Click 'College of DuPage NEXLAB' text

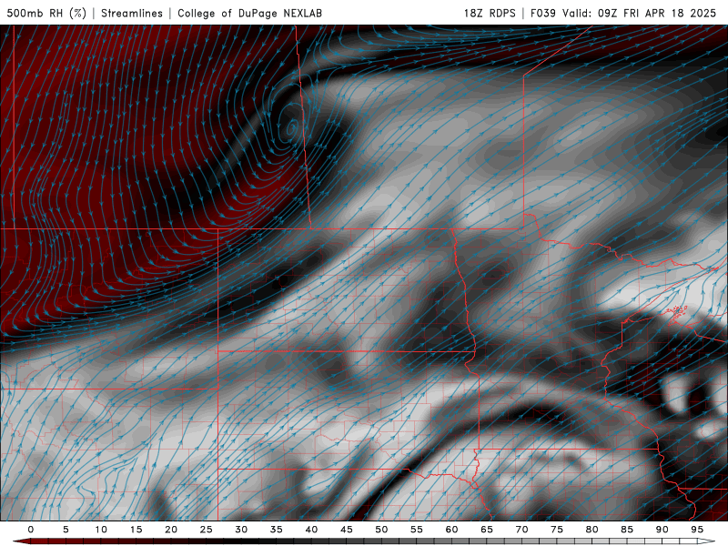(249, 13)
